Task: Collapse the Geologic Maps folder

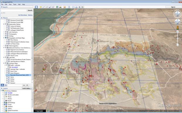Action: pyautogui.click(x=4, y=63)
